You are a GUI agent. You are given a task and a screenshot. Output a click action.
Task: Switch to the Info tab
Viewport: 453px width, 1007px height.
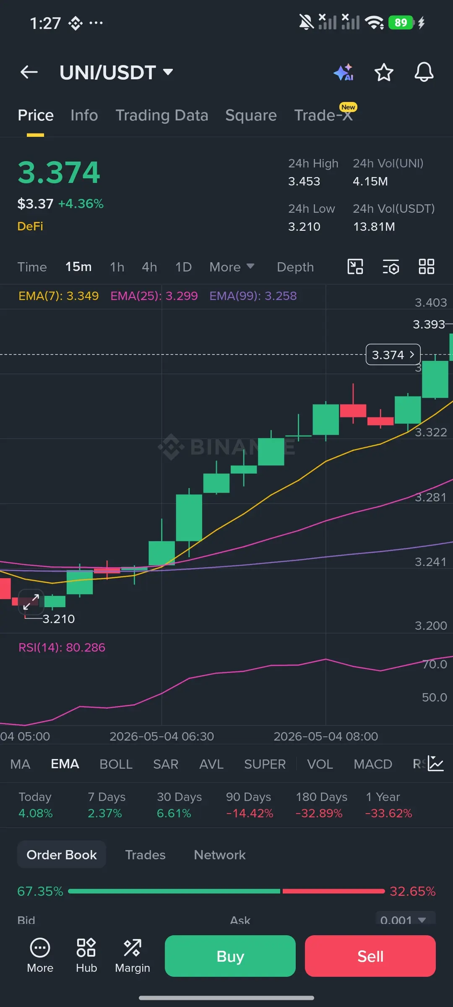coord(84,115)
